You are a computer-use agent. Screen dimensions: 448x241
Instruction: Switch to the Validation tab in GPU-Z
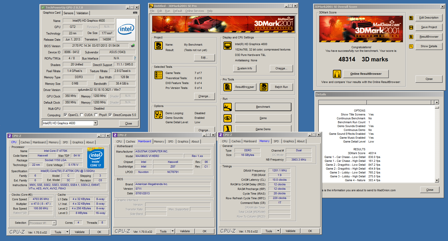(82, 13)
